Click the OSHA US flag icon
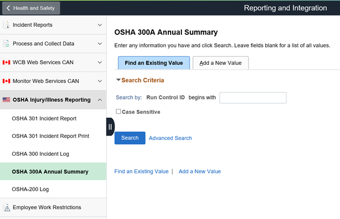Screen dimensions: 340x219 7,100
